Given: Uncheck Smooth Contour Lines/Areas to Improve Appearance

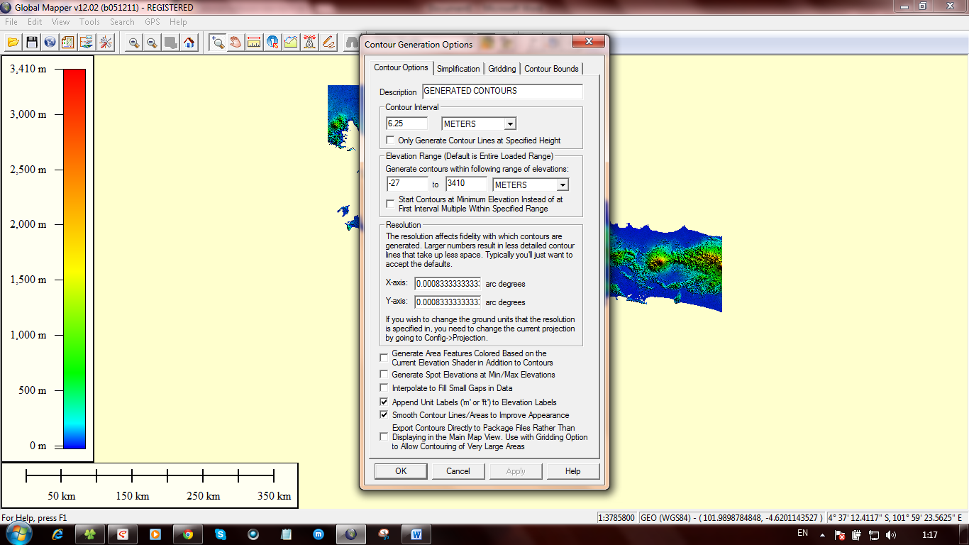Looking at the screenshot, I should click(384, 415).
